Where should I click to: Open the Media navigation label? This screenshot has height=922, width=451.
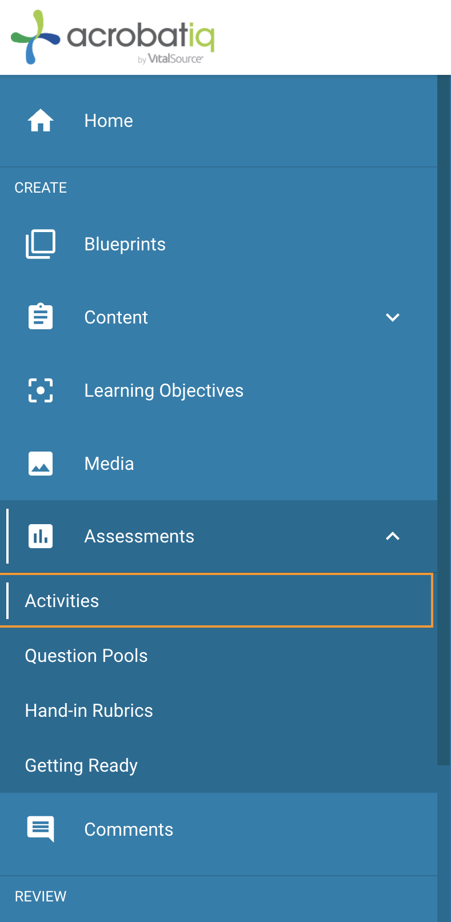click(x=109, y=464)
